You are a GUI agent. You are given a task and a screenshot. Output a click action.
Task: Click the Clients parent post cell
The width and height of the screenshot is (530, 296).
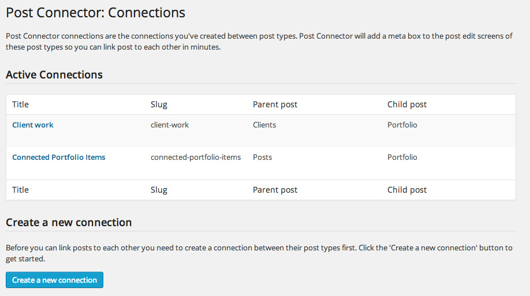(264, 125)
